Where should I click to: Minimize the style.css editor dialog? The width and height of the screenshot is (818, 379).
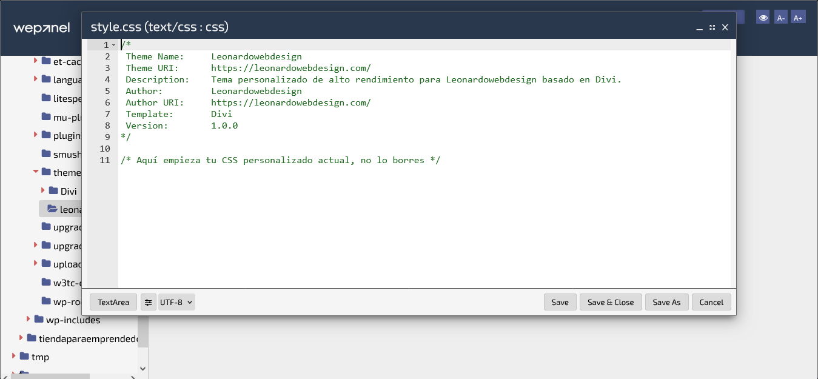700,27
